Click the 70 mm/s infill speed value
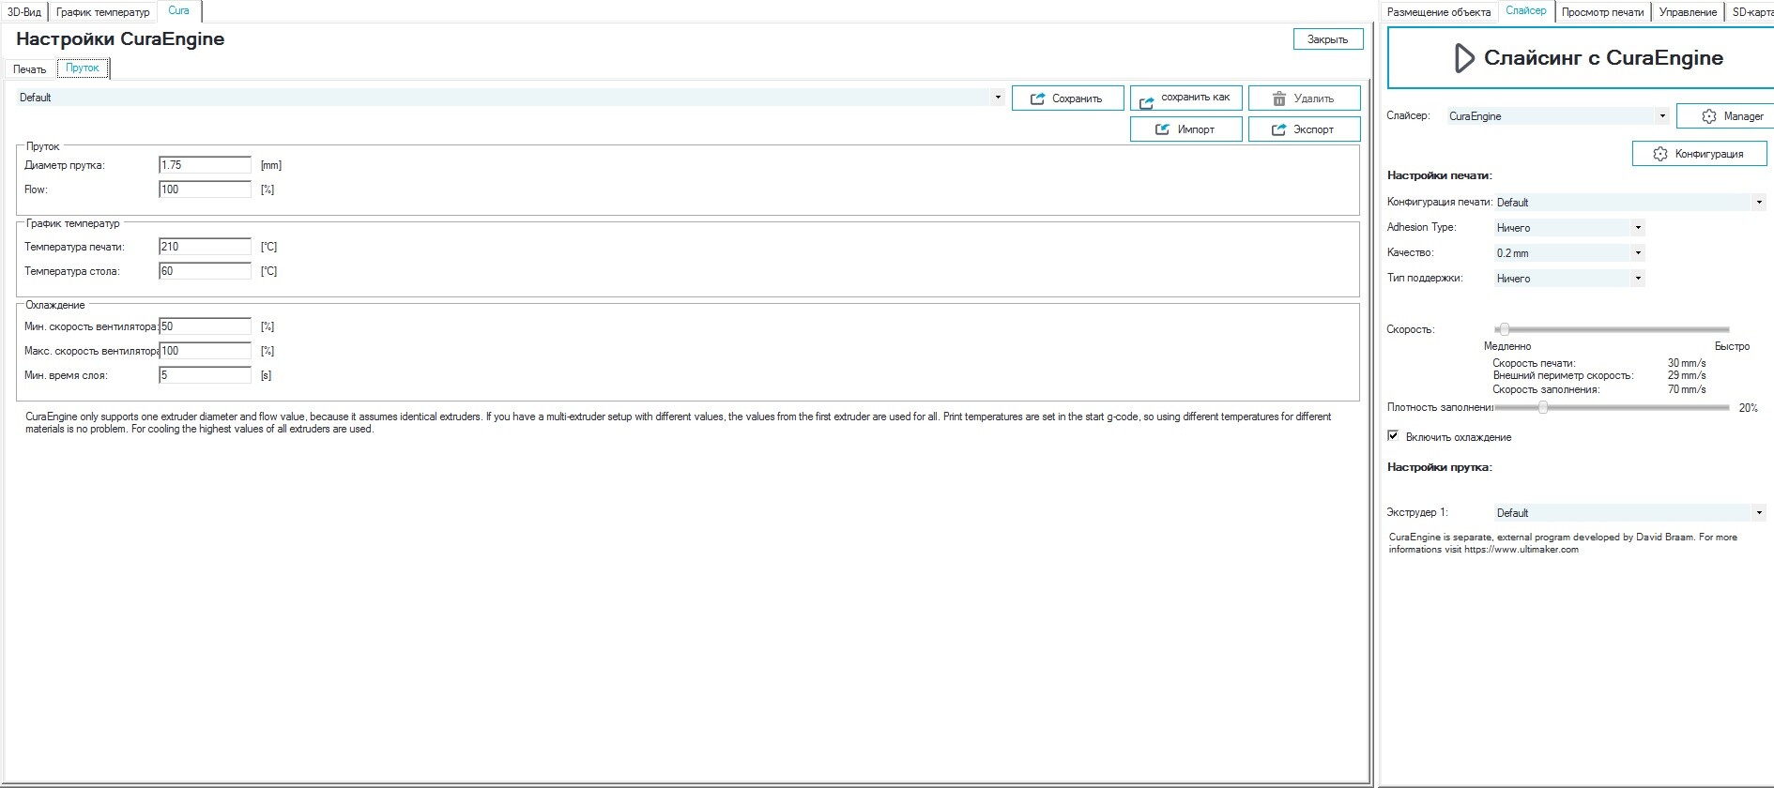Image resolution: width=1774 pixels, height=788 pixels. (1687, 389)
